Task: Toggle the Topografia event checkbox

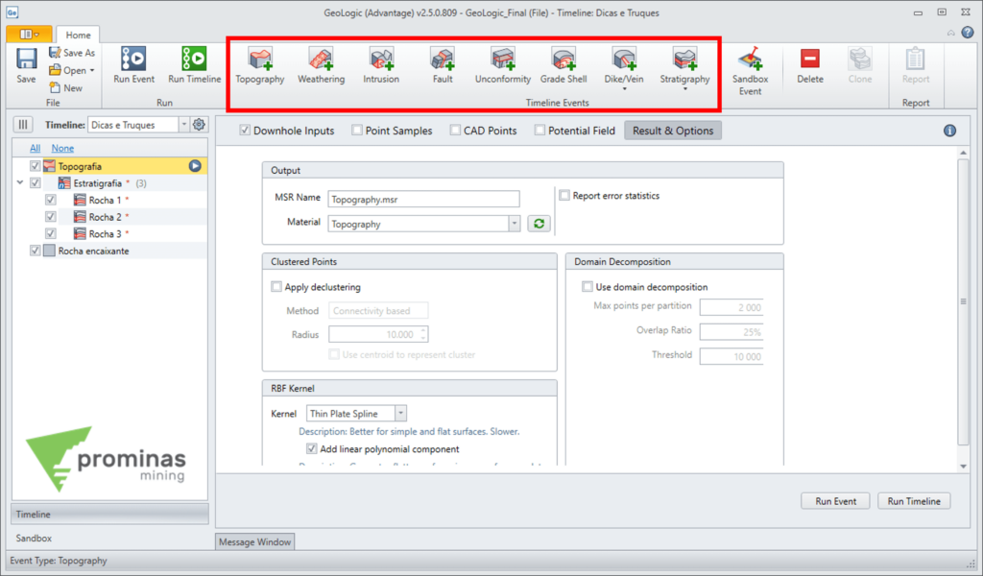Action: pyautogui.click(x=36, y=166)
